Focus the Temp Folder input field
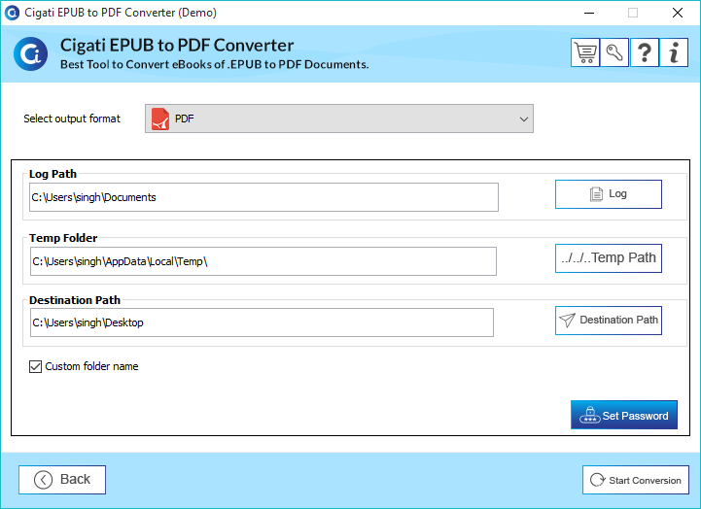 coord(263,261)
